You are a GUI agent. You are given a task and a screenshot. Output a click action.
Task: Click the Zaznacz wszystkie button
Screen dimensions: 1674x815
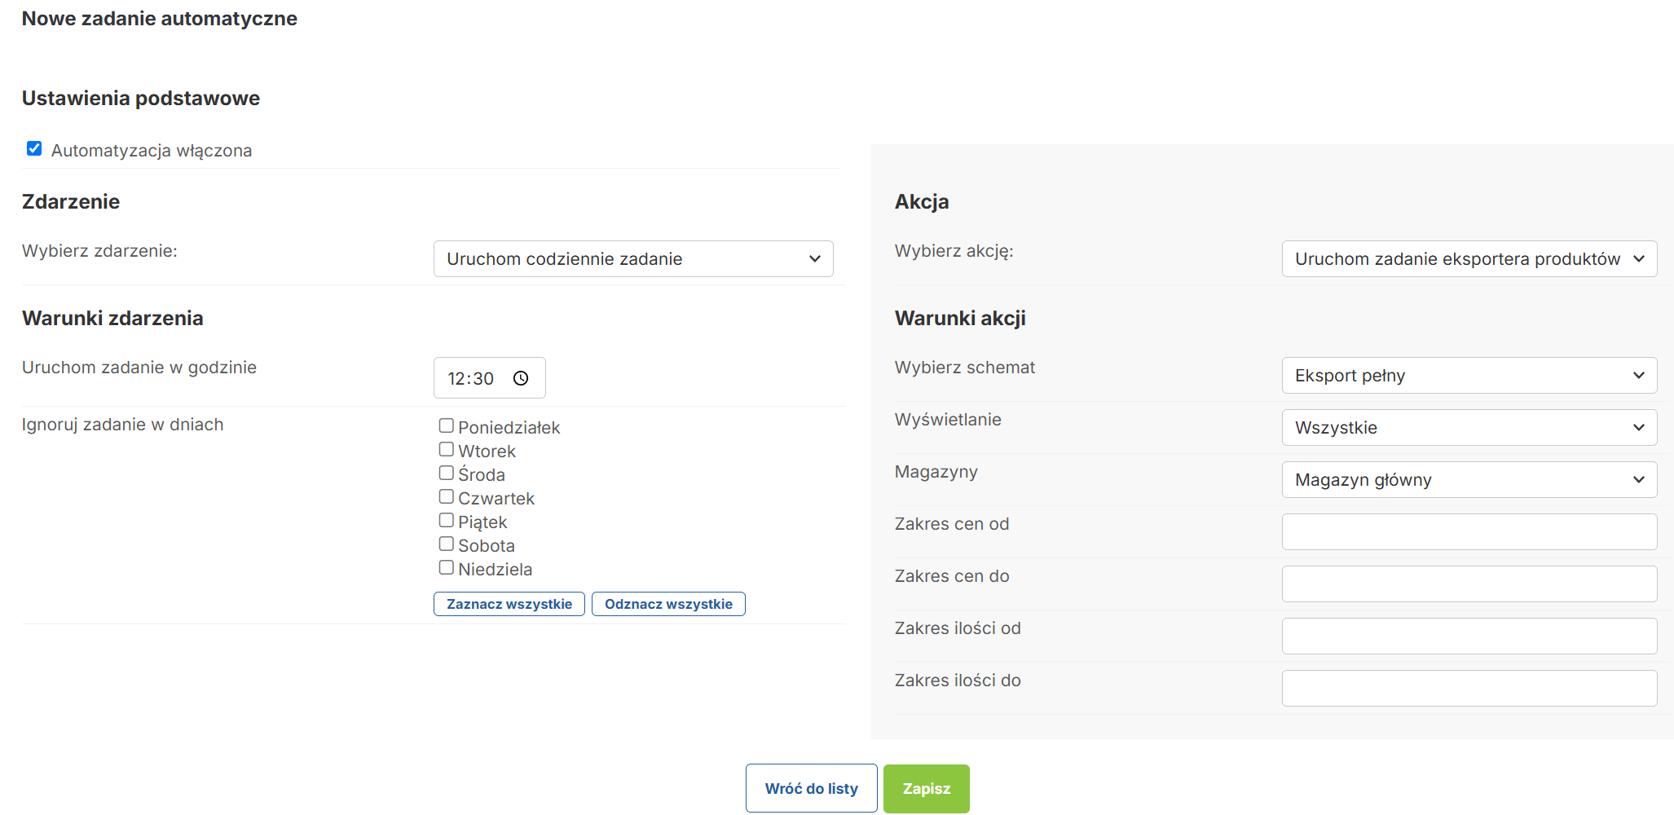[509, 604]
